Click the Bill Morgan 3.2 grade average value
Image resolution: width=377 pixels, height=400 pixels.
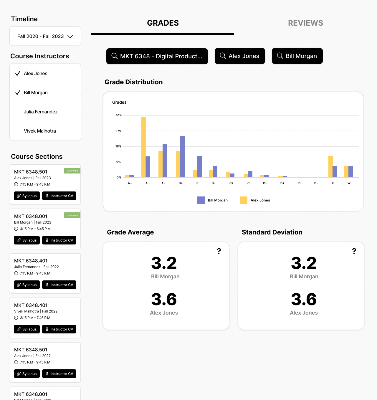(x=164, y=263)
